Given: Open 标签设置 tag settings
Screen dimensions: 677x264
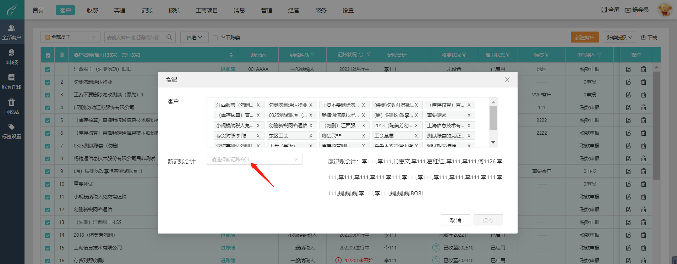Looking at the screenshot, I should click(12, 131).
